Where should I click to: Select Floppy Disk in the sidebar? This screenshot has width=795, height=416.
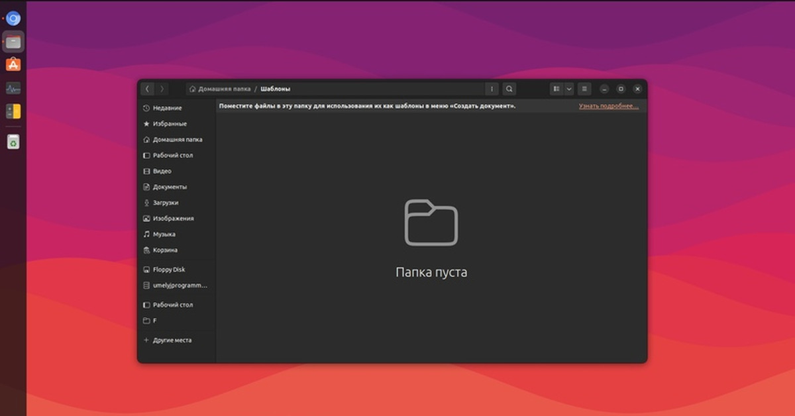coord(169,270)
